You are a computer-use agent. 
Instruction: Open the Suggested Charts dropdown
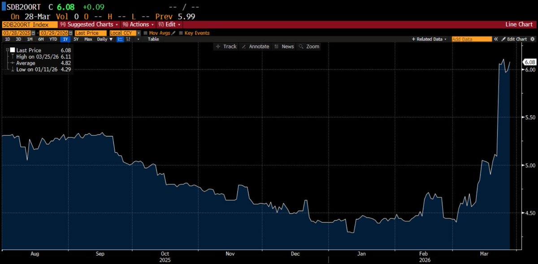tap(89, 25)
